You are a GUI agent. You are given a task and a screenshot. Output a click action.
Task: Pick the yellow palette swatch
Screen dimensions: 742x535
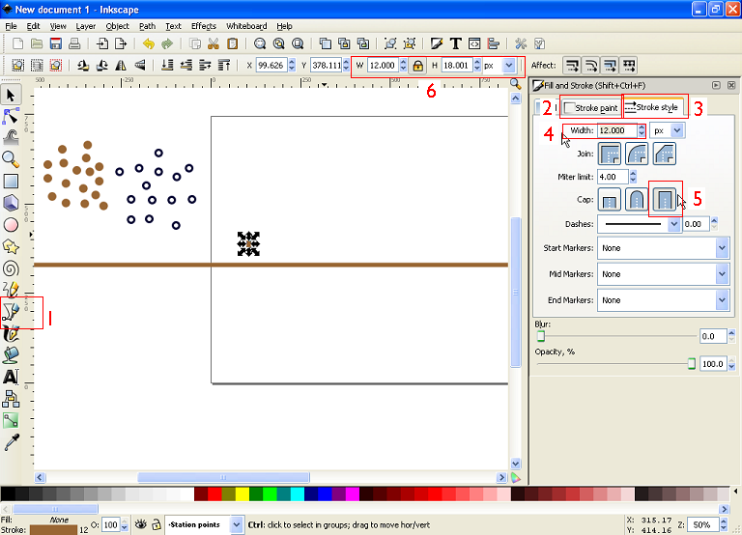click(243, 494)
